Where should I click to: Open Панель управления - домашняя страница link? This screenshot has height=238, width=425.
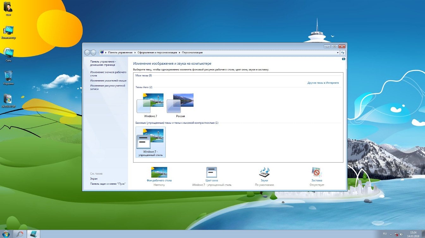coord(103,63)
